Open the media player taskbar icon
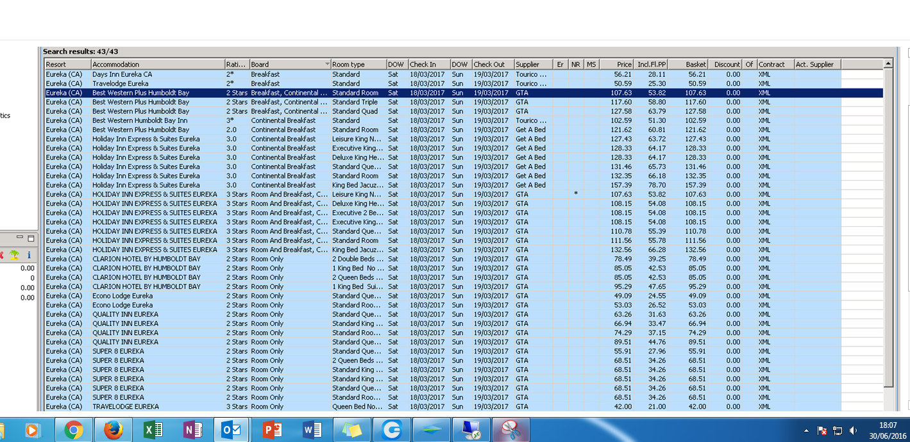The height and width of the screenshot is (442, 910). click(x=32, y=430)
